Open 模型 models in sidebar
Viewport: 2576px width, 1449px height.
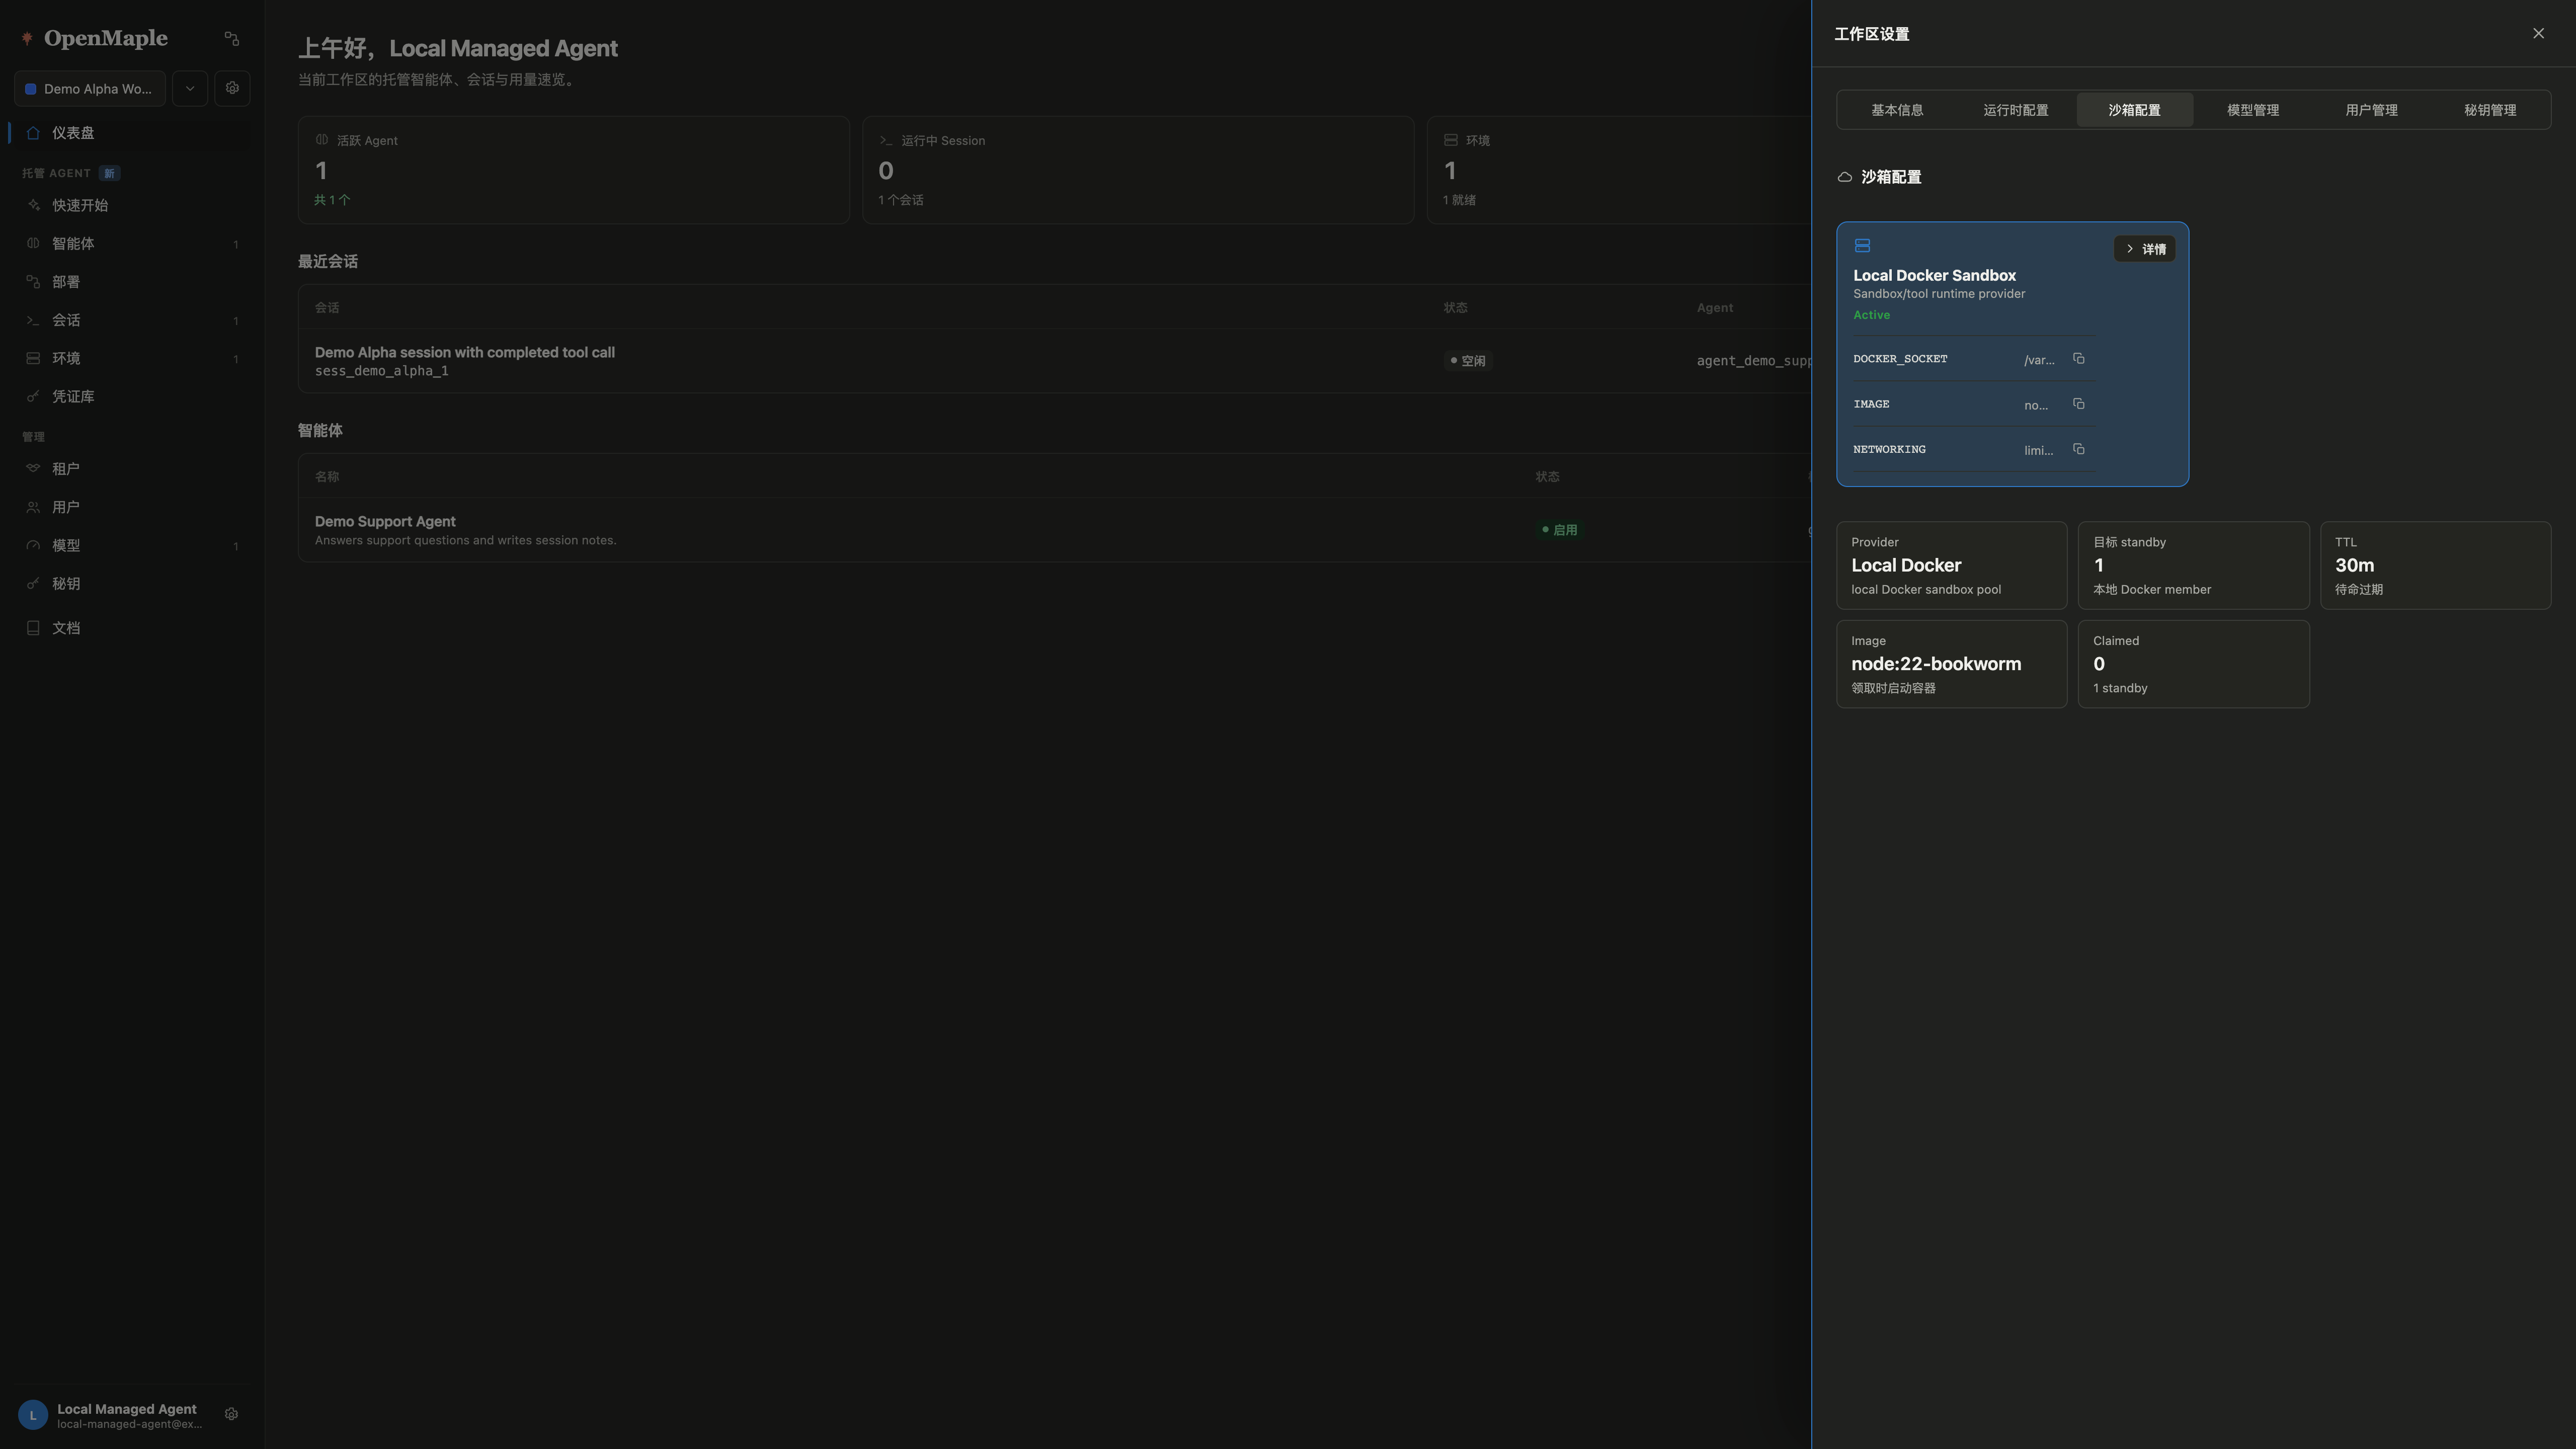coord(130,545)
